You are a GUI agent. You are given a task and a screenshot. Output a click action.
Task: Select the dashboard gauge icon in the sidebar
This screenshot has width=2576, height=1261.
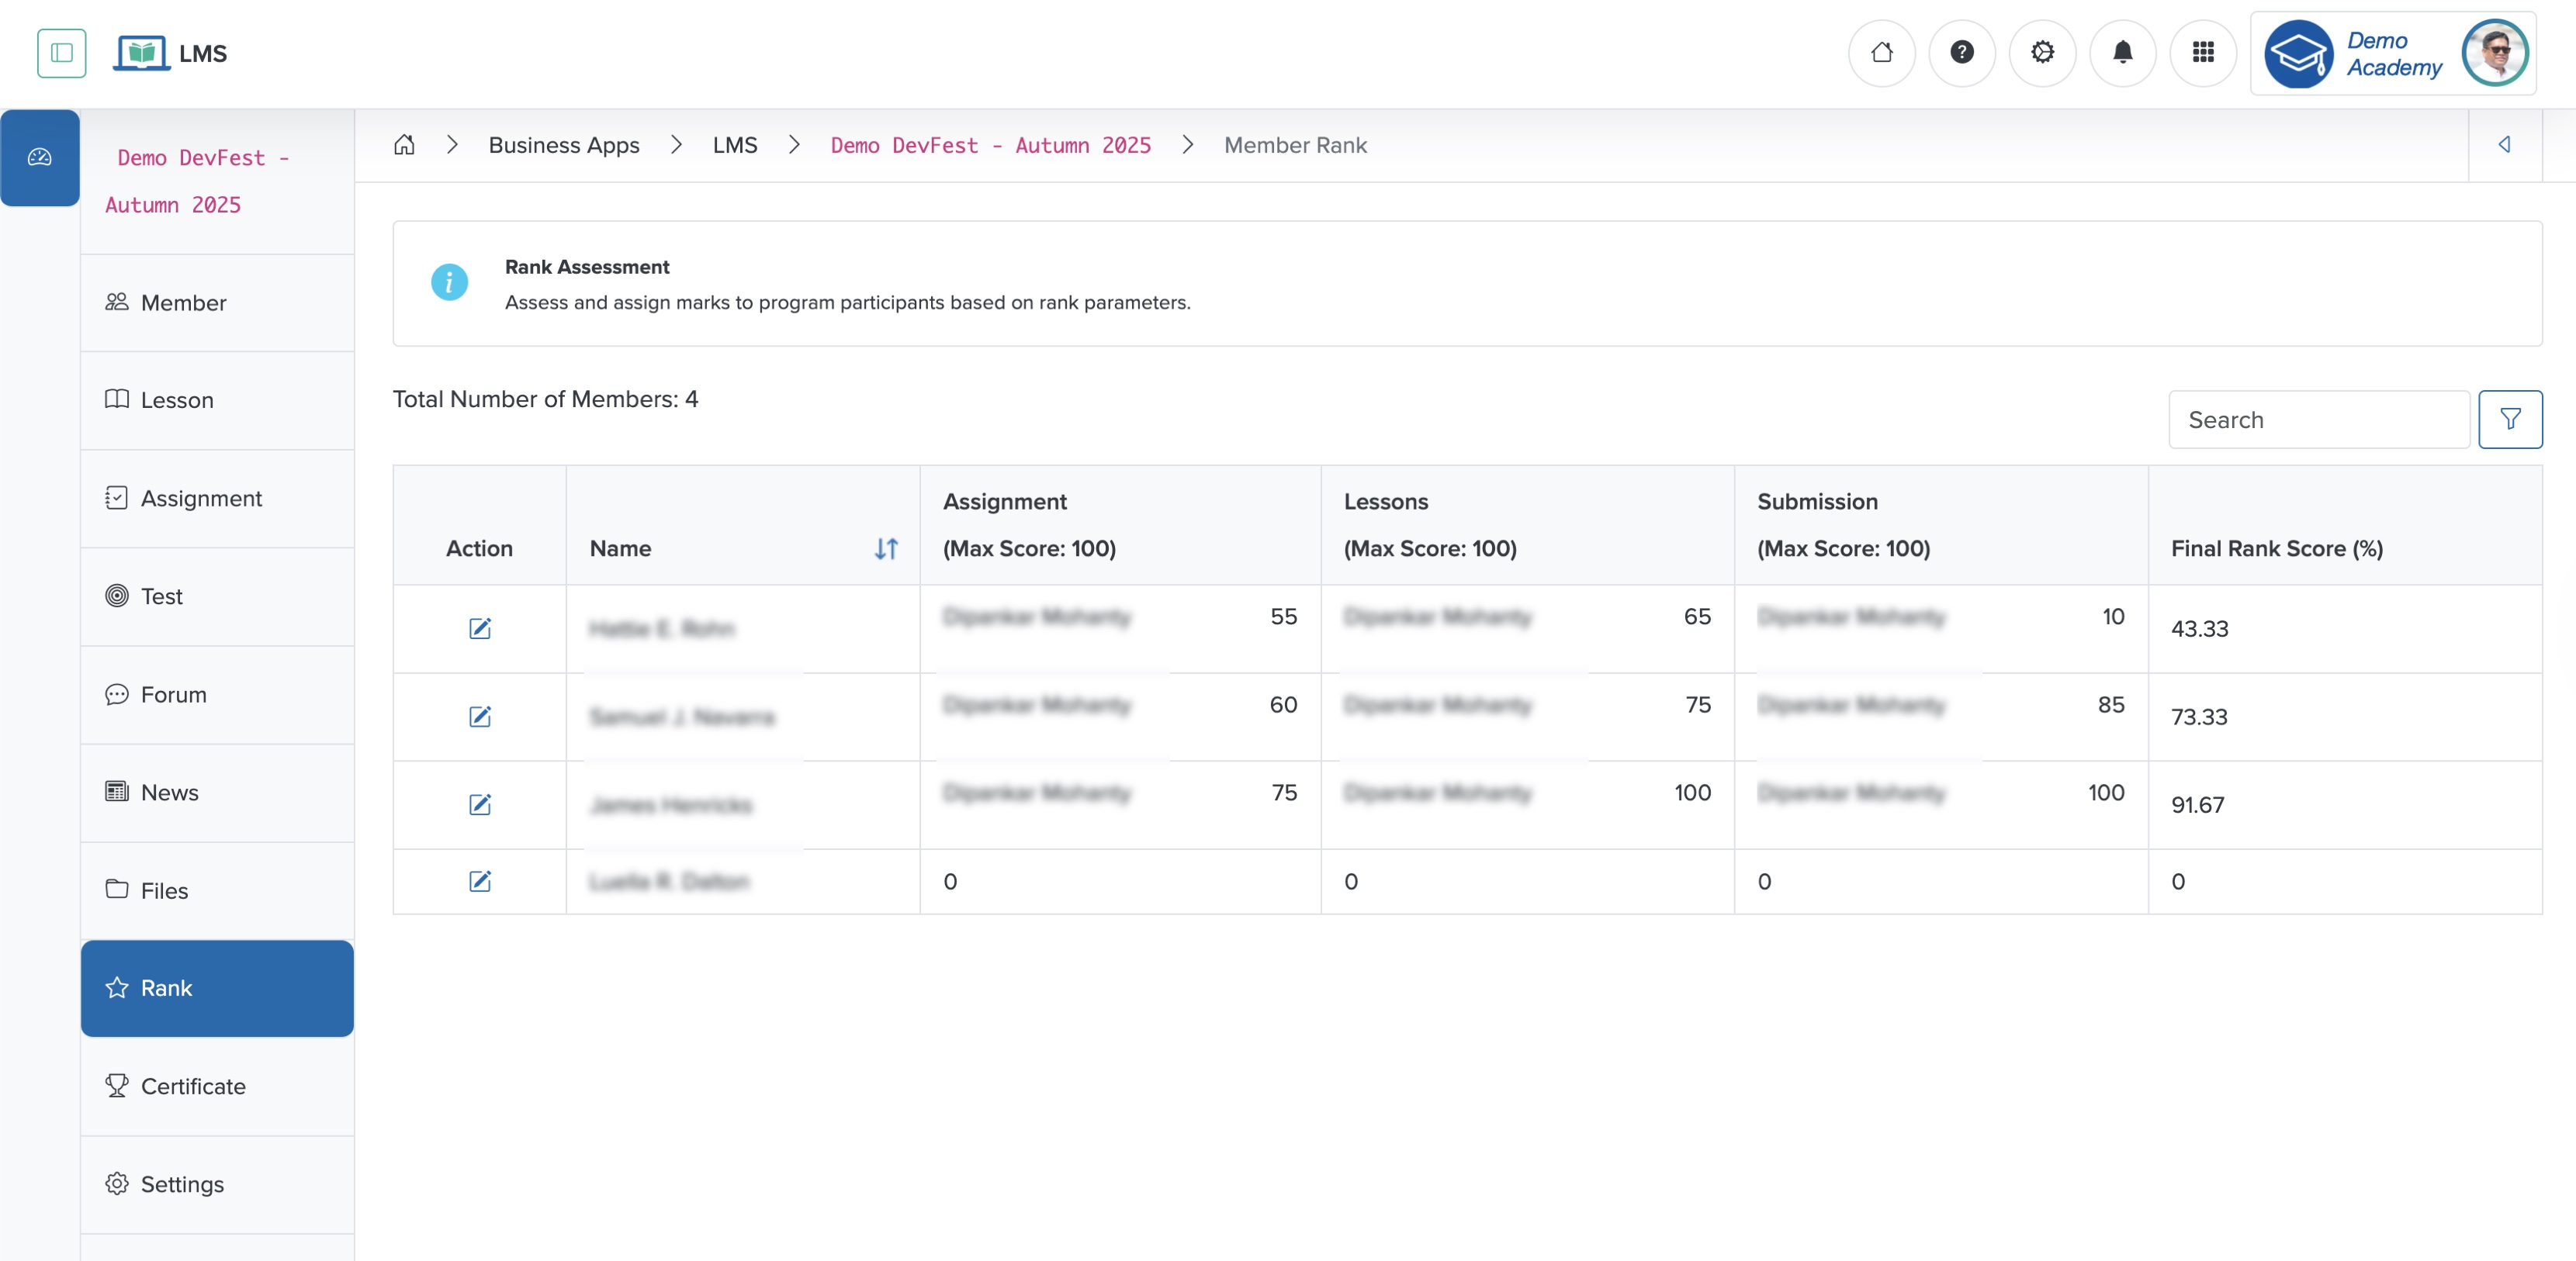(40, 157)
